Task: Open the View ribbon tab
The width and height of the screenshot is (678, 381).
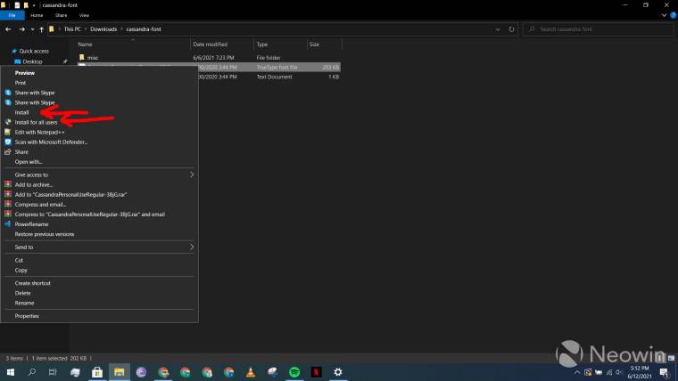Action: point(84,15)
